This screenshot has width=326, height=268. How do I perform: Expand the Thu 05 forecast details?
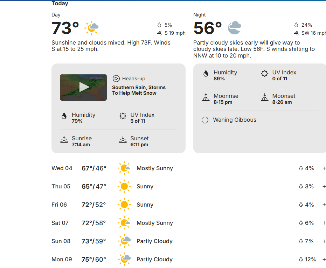tap(324, 186)
